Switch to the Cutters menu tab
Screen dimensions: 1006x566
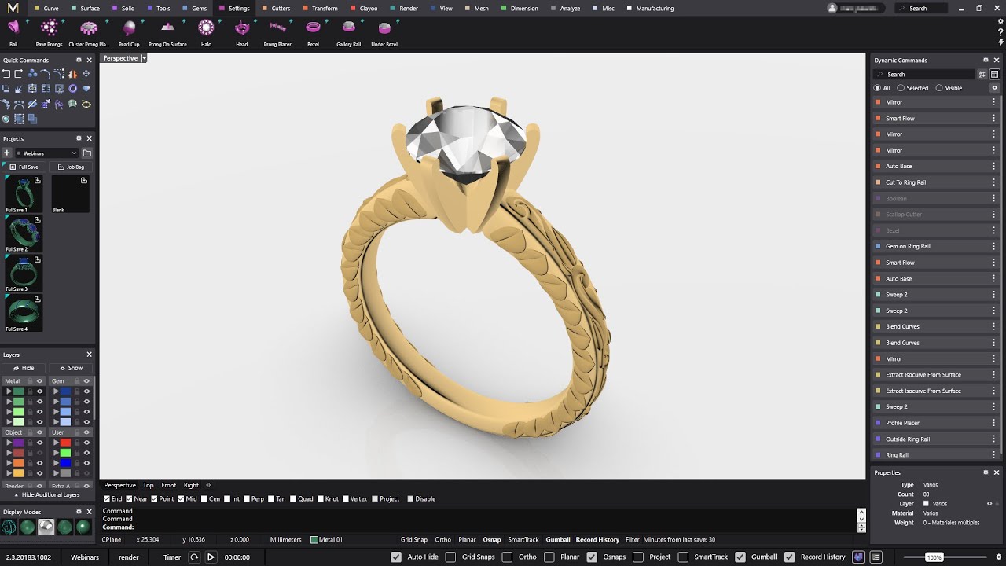[x=277, y=8]
